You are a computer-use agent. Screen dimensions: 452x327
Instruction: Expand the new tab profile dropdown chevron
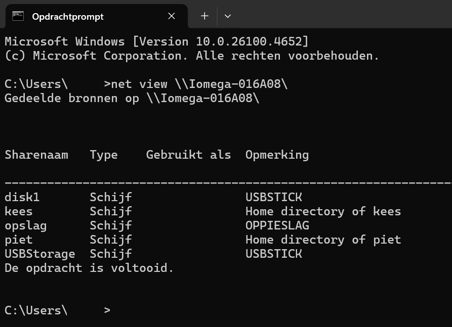[x=228, y=16]
